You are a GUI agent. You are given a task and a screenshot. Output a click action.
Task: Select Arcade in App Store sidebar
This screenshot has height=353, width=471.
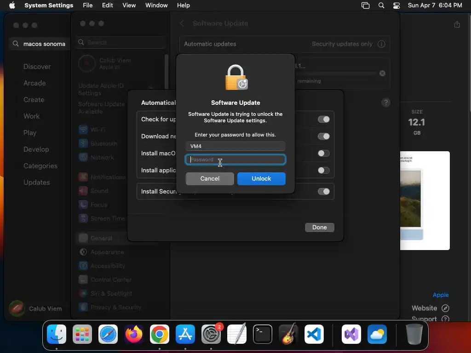[34, 83]
